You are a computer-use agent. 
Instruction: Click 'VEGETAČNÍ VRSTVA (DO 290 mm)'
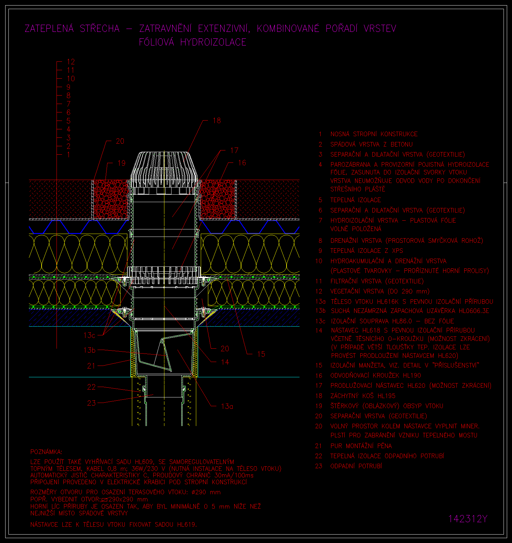tap(380, 291)
